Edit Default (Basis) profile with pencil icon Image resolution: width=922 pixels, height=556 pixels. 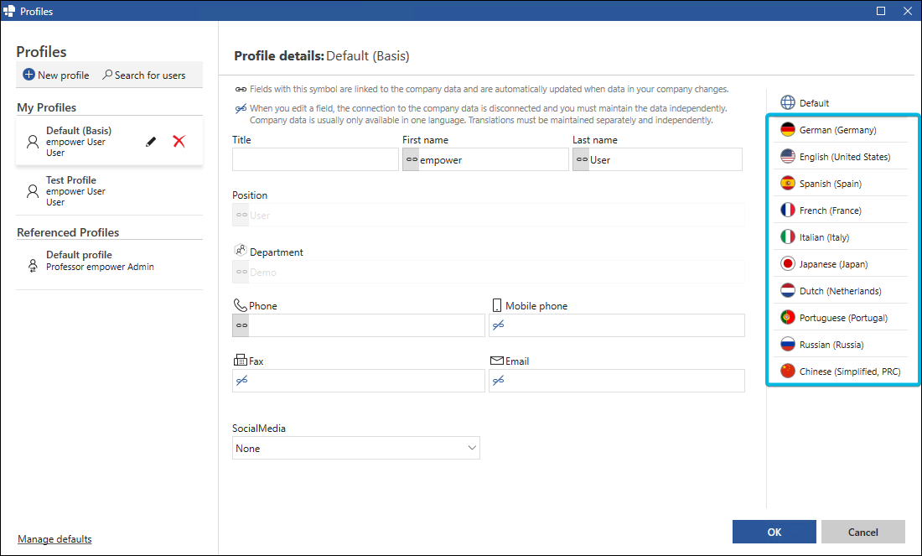tap(151, 141)
